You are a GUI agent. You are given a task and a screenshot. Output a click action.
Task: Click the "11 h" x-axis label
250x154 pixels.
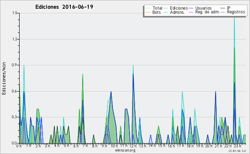pos(124,146)
